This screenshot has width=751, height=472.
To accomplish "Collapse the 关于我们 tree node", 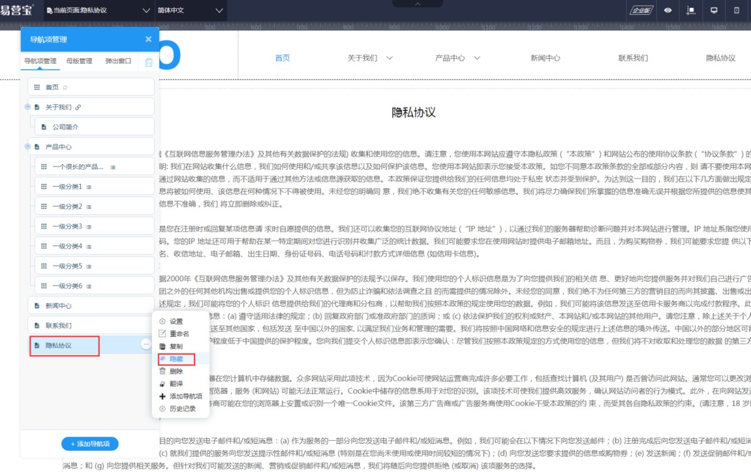I will [28, 107].
